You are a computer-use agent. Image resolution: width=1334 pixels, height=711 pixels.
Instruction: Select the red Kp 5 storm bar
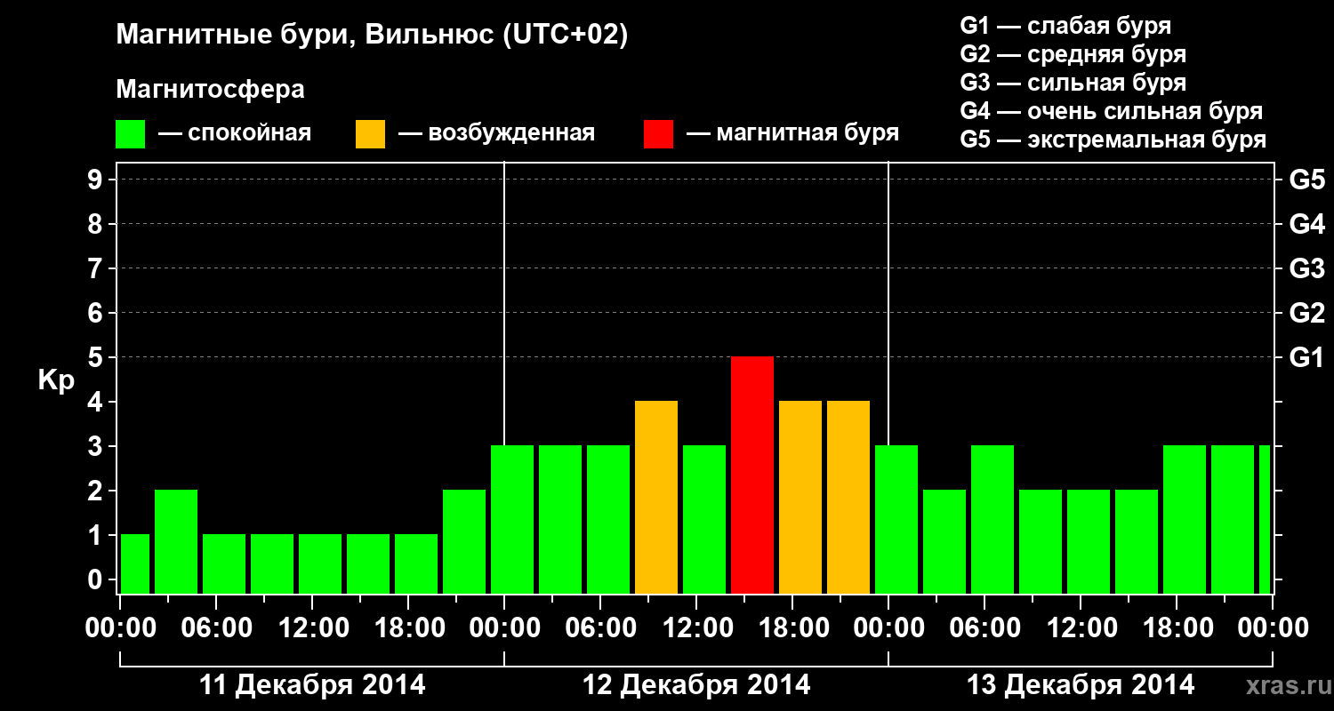click(752, 475)
